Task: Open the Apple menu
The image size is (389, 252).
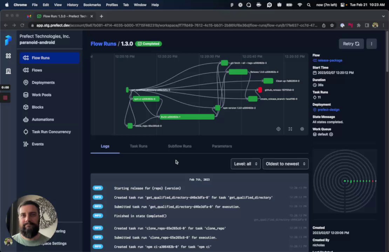Action: [x=7, y=5]
